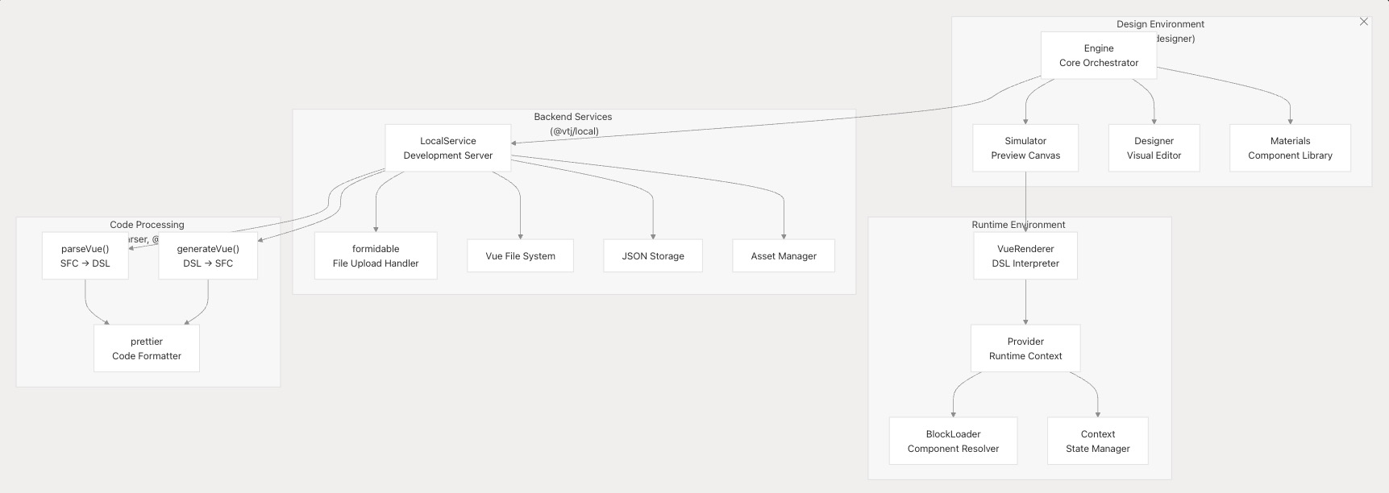The image size is (1389, 493).
Task: Select the prettier Code Formatter node
Action: click(147, 349)
